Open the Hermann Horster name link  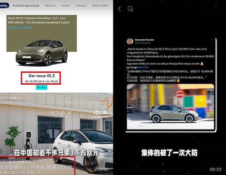point(144,40)
